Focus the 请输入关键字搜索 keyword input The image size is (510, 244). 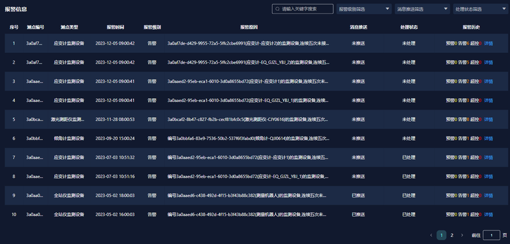302,9
